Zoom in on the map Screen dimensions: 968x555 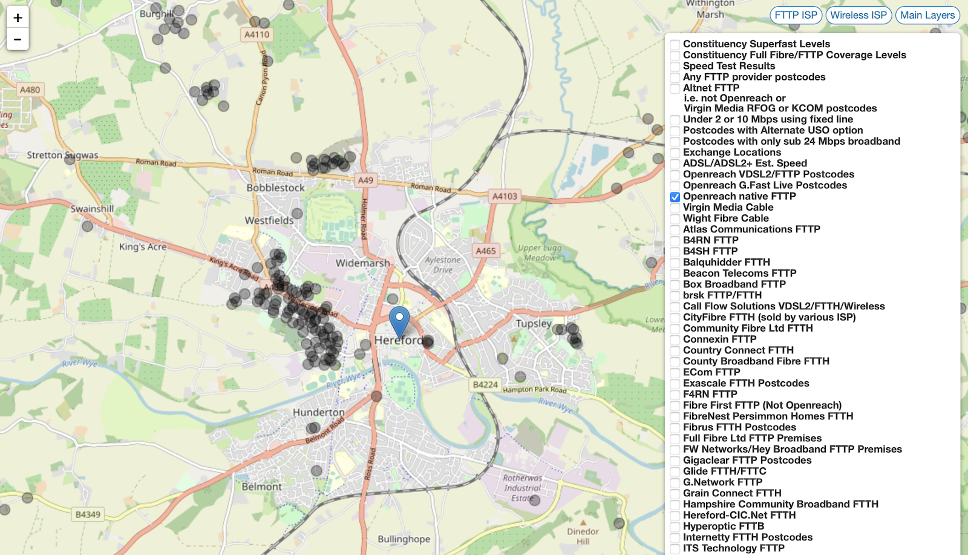pos(17,18)
